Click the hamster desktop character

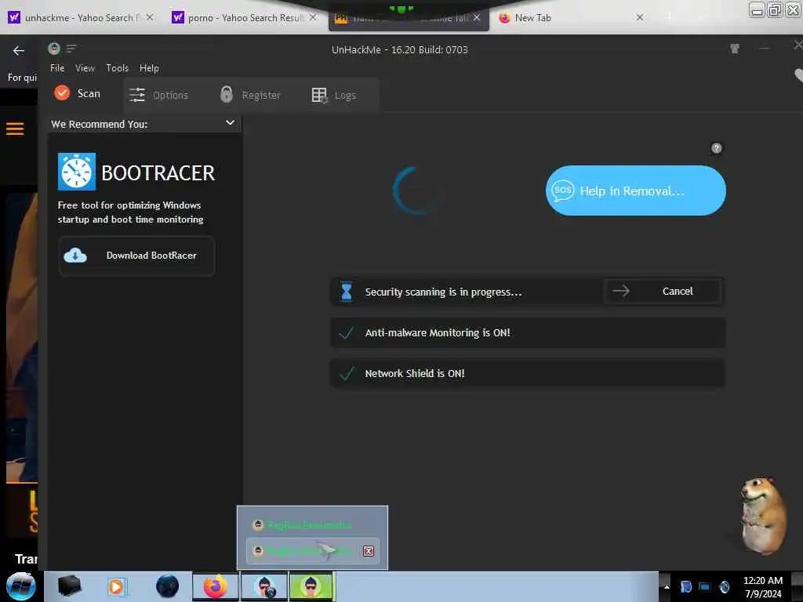[x=763, y=516]
